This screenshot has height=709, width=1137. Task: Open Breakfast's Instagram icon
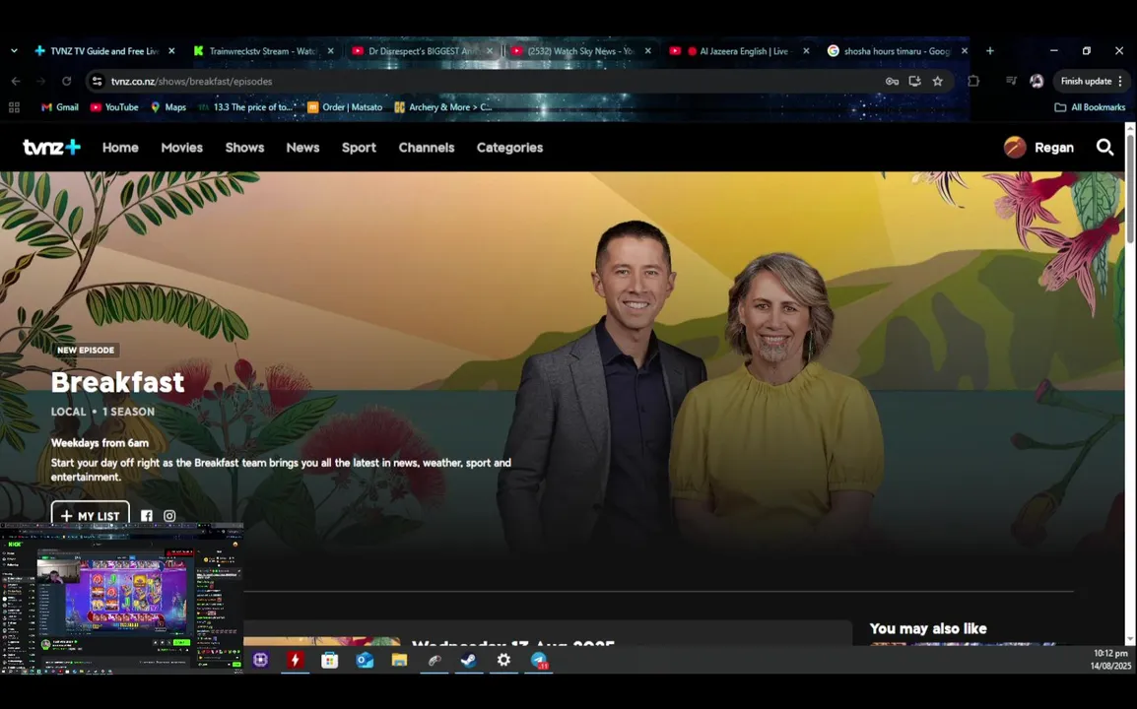coord(169,516)
